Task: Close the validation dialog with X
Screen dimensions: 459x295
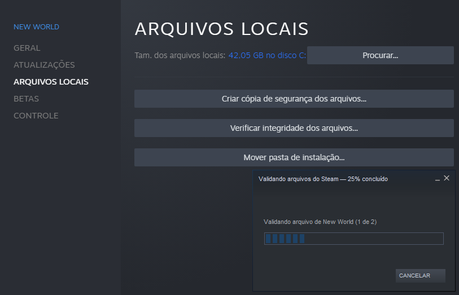Action: point(447,178)
